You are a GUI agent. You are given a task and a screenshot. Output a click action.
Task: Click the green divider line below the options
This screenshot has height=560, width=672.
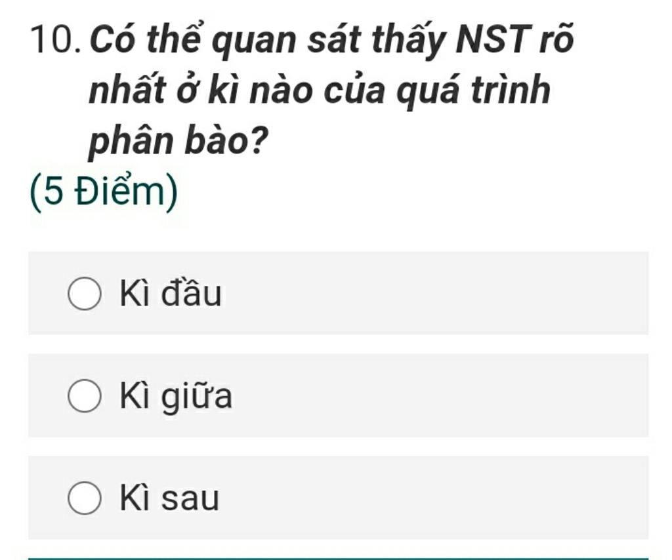point(337,558)
